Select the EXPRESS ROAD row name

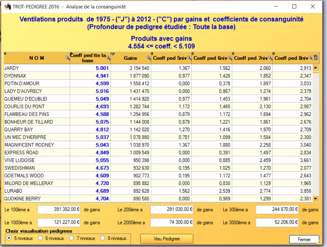click(21, 153)
